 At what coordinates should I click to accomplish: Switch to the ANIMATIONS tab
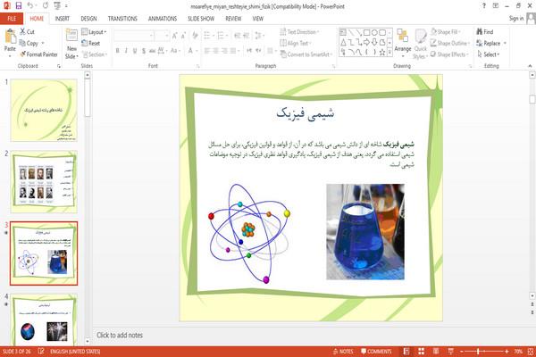click(163, 19)
